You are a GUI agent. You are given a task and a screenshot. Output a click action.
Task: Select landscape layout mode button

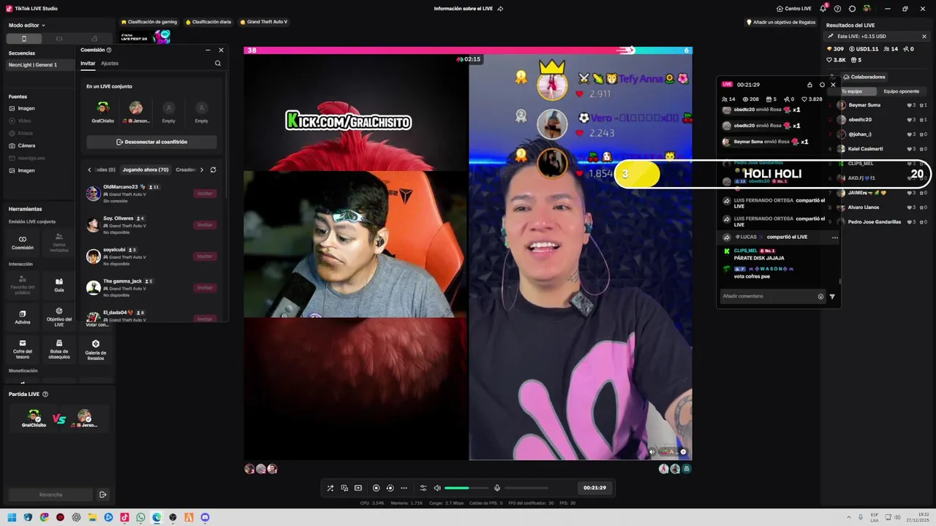point(59,39)
